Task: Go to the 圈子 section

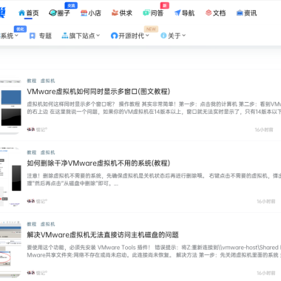Action: click(64, 13)
